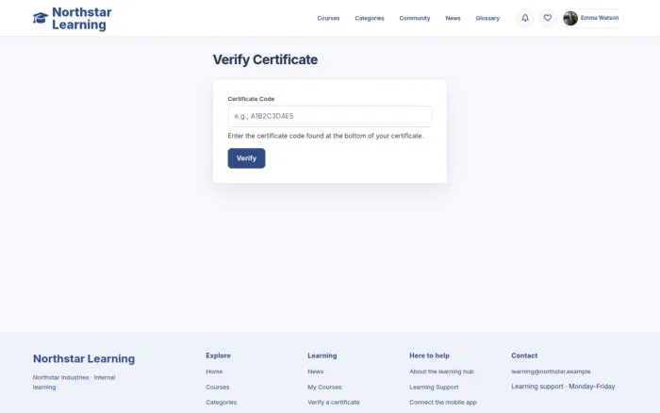Click the Certificate Code label
660x413 pixels.
pos(251,99)
